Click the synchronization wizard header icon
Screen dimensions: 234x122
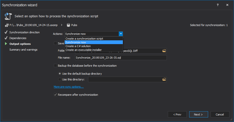[8, 16]
